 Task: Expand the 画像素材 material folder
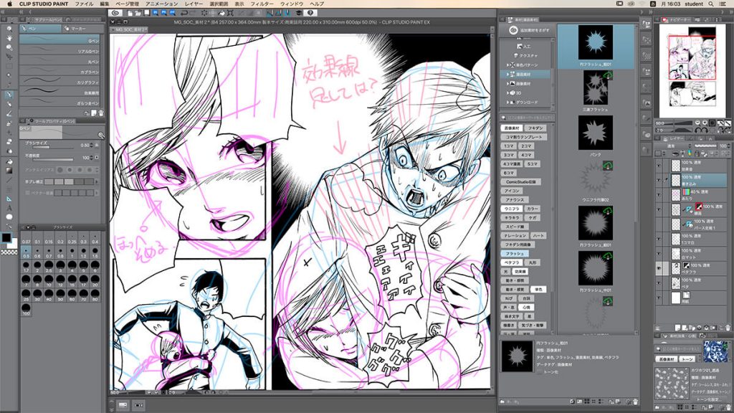coord(507,84)
